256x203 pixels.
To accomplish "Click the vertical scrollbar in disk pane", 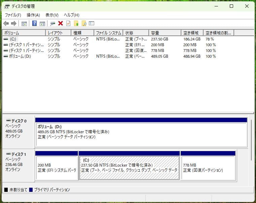I will point(251,140).
